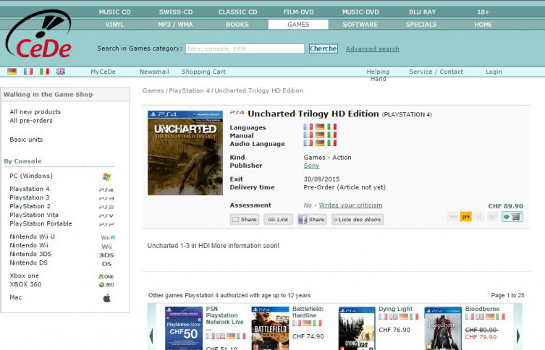The height and width of the screenshot is (350, 545).
Task: Click the Wii logo in console list
Action: tap(106, 247)
